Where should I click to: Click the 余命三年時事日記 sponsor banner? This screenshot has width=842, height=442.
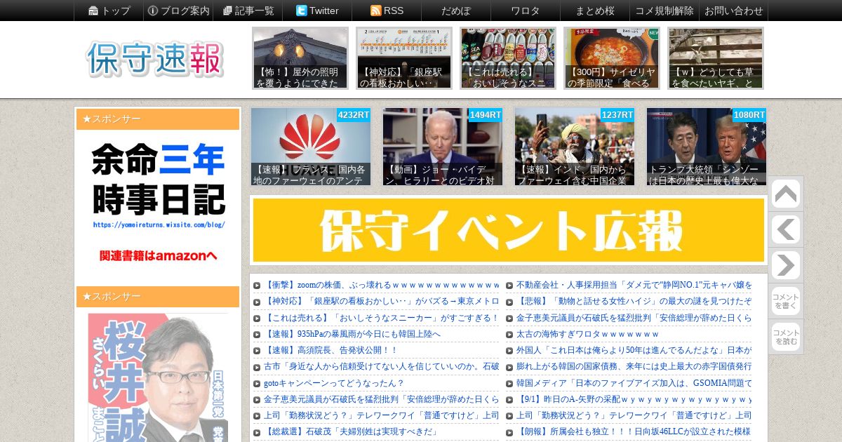158,203
